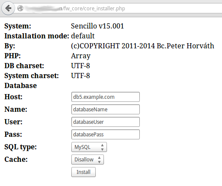
Task: Click the SQL type dropdown arrows
Action: pyautogui.click(x=102, y=147)
